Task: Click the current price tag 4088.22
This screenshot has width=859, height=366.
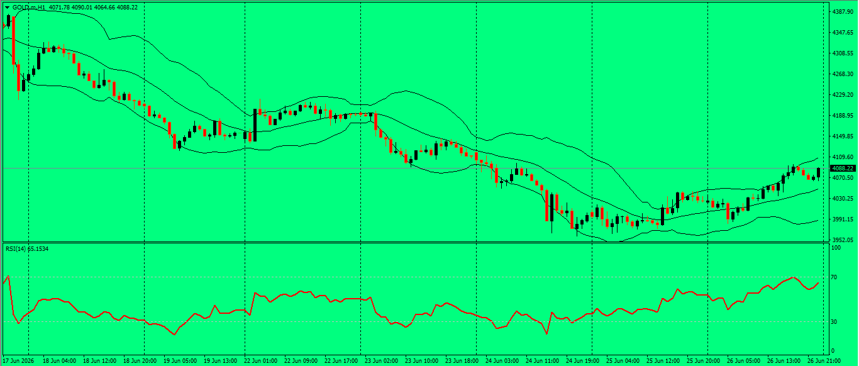Action: pyautogui.click(x=843, y=168)
